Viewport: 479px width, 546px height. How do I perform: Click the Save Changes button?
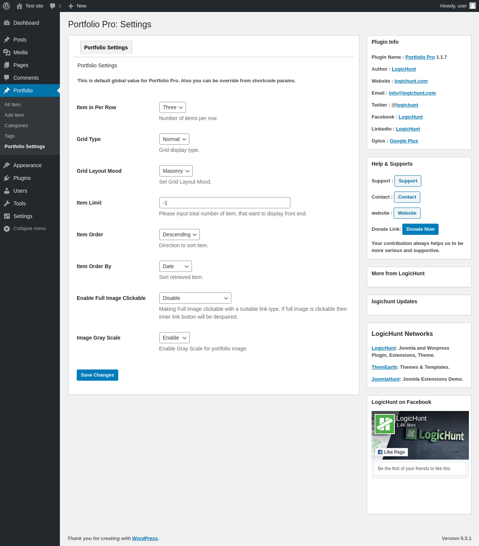(97, 375)
